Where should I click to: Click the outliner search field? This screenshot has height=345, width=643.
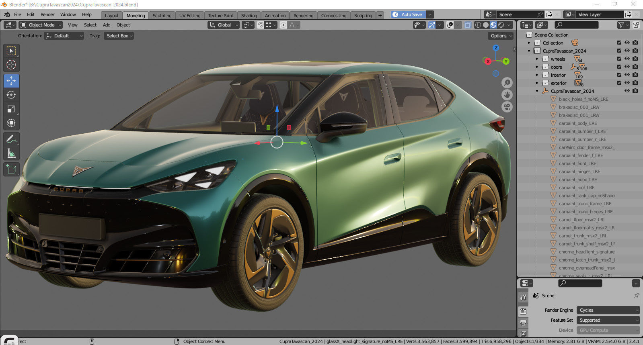(576, 25)
